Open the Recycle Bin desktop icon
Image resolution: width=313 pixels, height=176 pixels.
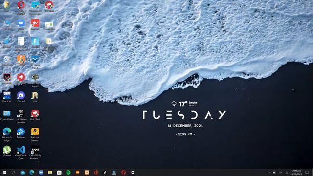pos(7,61)
